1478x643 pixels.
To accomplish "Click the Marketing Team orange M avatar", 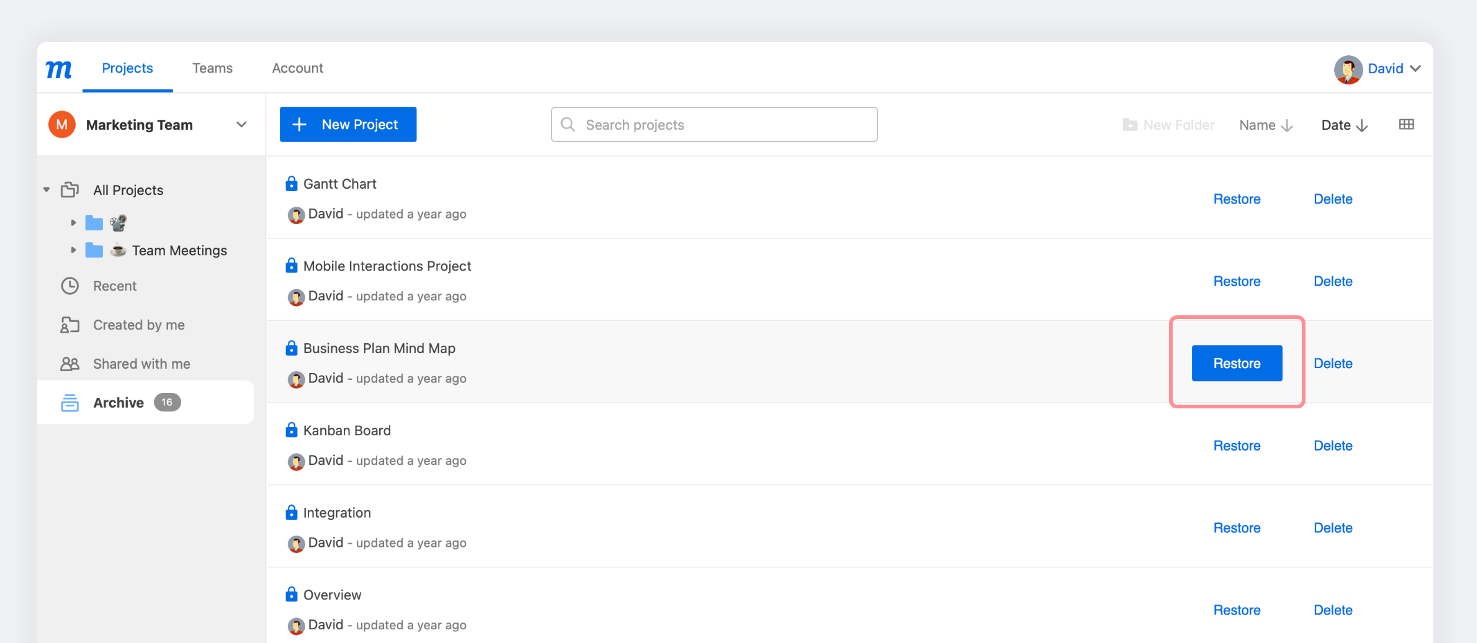I will coord(62,125).
